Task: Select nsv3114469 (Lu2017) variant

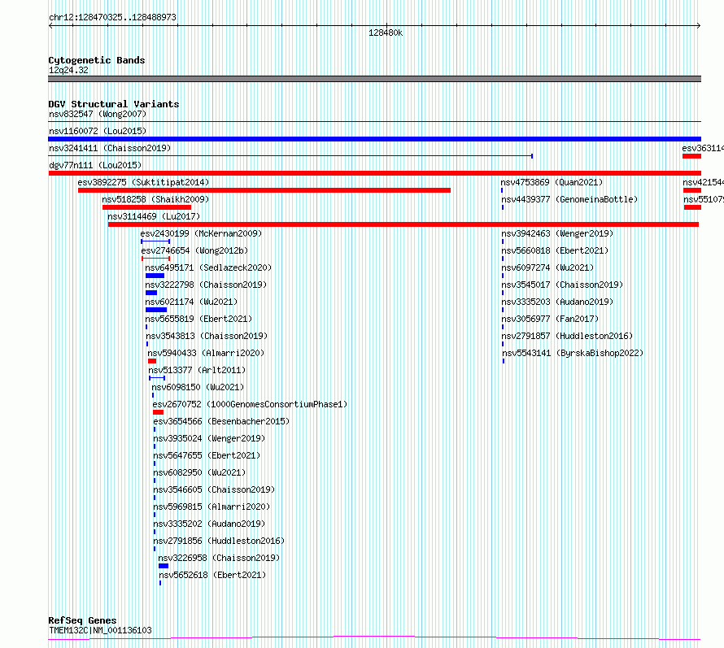Action: coord(154,216)
